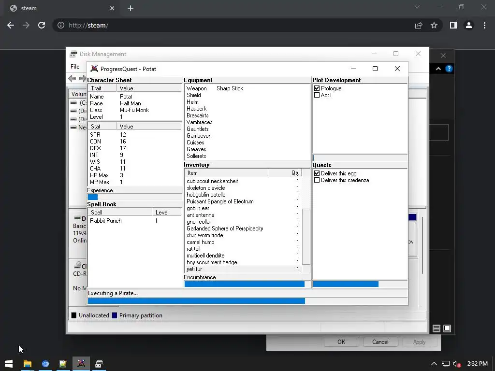Click the task progress bar under Executing a Pirate
The height and width of the screenshot is (371, 495).
click(247, 301)
